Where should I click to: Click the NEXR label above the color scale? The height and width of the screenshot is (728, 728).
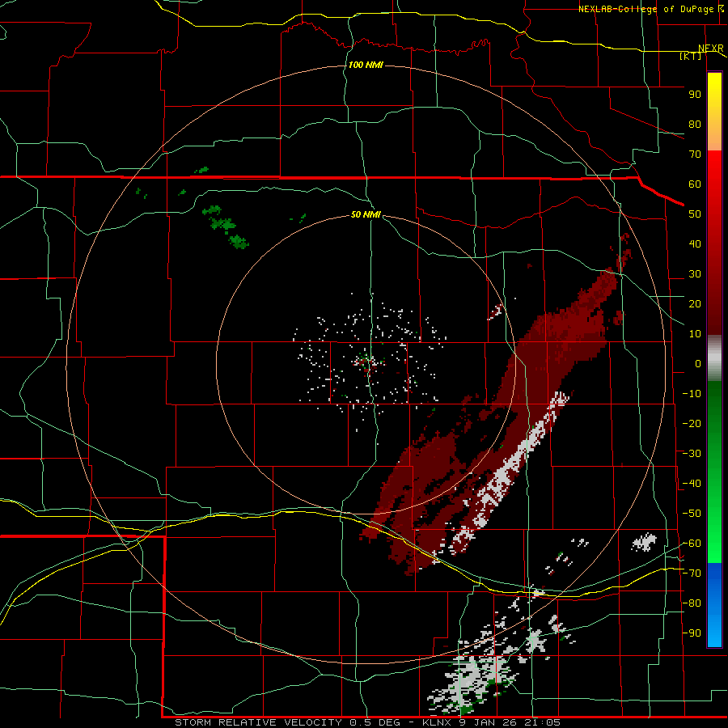tap(711, 49)
